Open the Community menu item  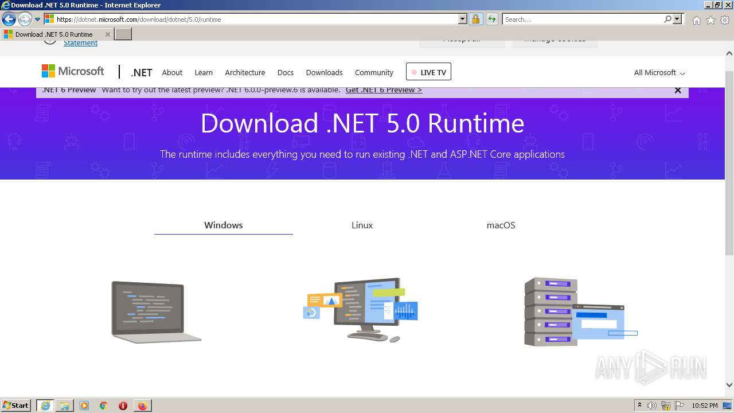point(374,73)
